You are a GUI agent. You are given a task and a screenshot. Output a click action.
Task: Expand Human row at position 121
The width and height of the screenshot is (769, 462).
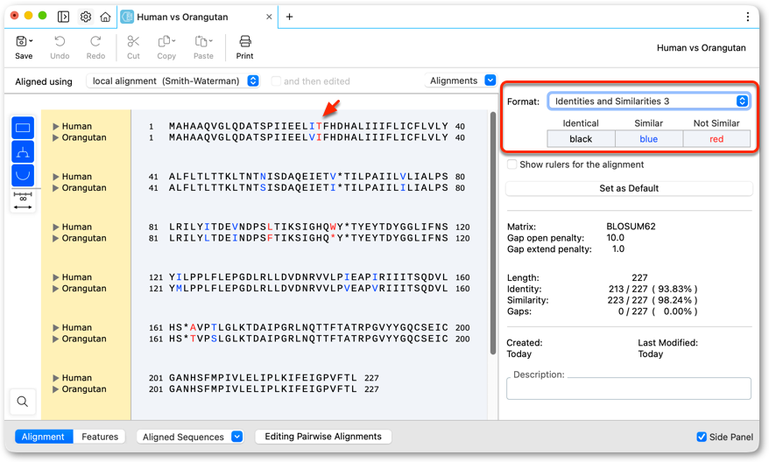[x=56, y=277]
